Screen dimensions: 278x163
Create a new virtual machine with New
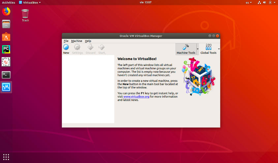(66, 49)
